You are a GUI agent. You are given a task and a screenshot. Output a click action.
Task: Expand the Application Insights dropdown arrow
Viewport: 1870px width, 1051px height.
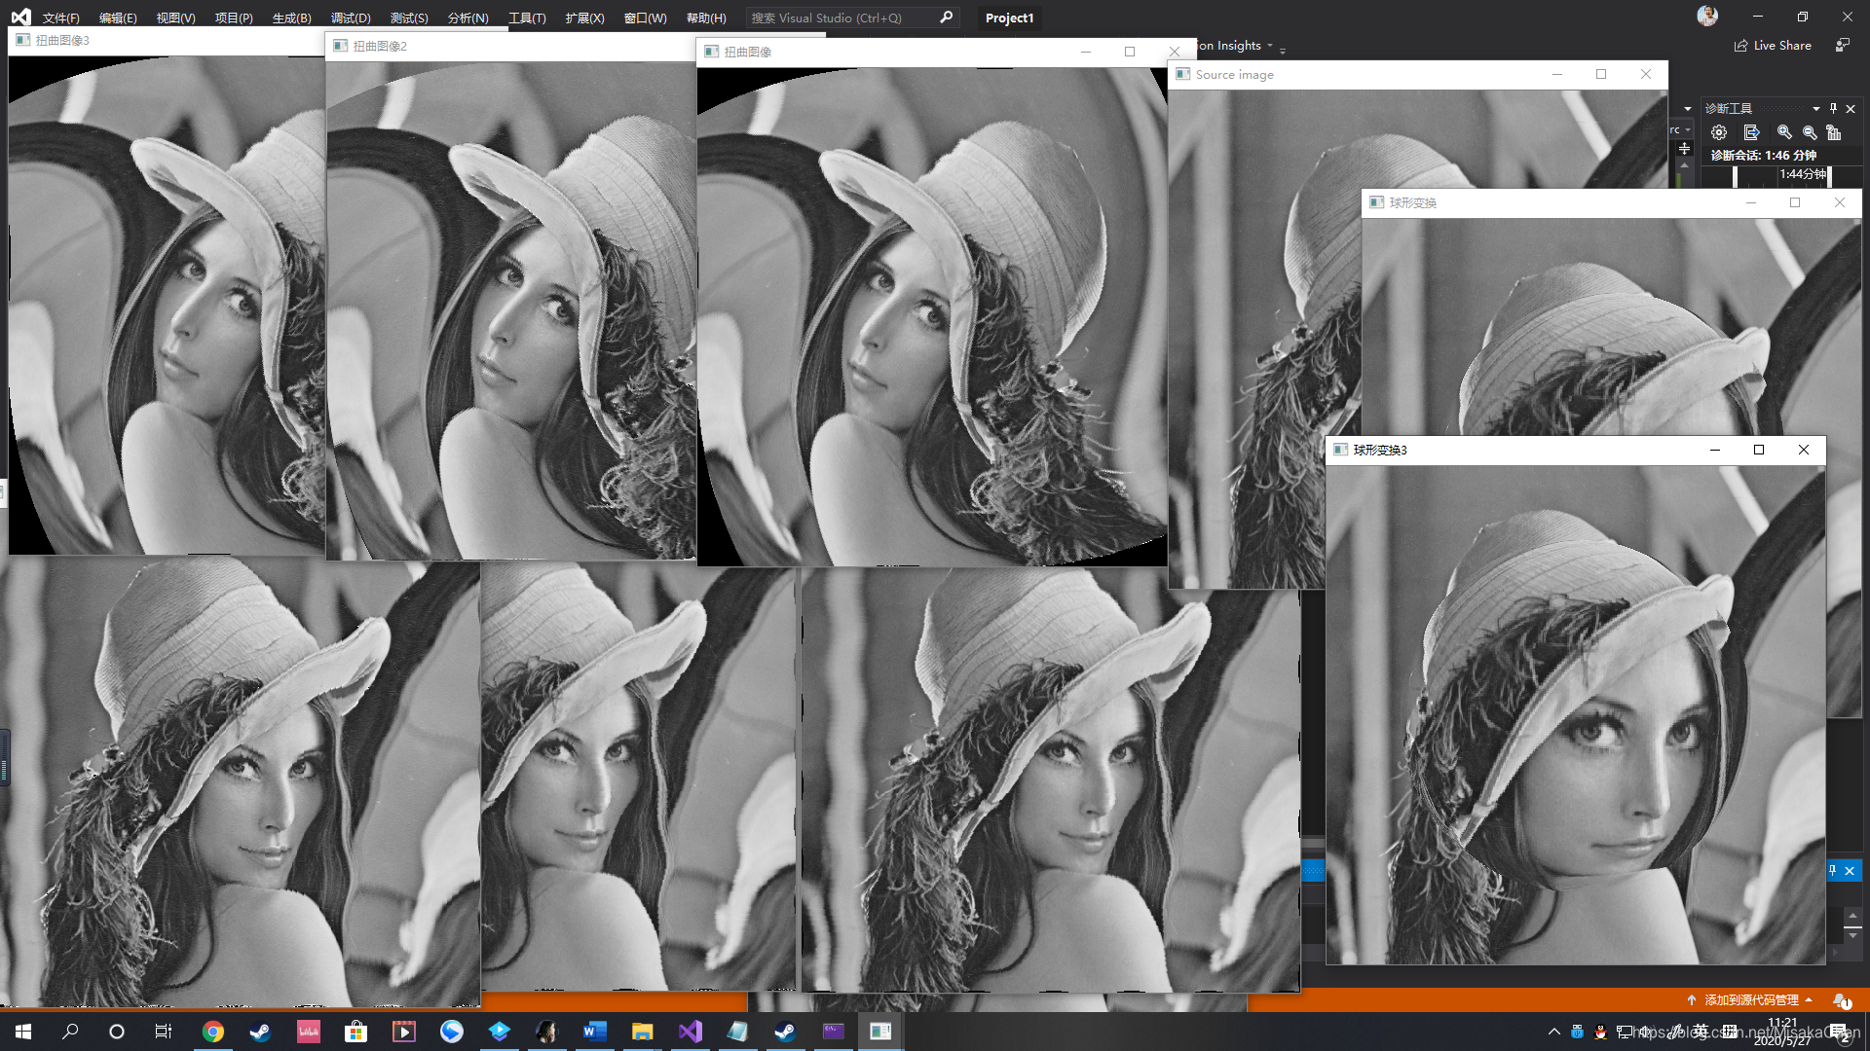pos(1270,46)
